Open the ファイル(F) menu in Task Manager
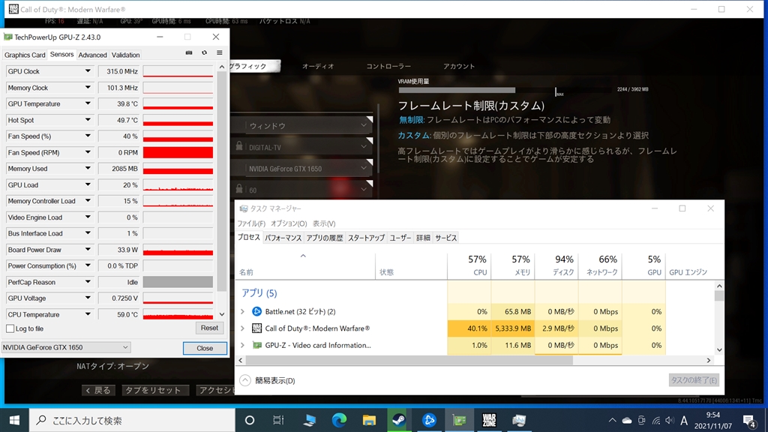The width and height of the screenshot is (768, 432). (251, 223)
